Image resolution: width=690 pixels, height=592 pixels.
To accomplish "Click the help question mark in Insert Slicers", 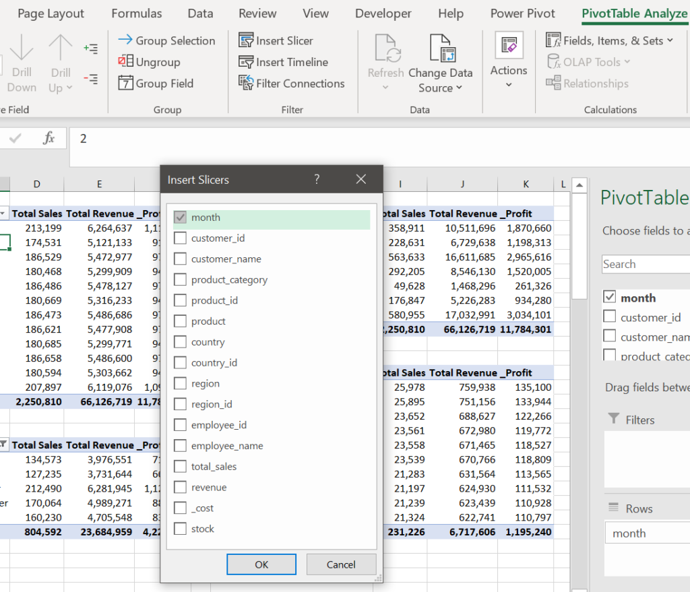I will [317, 179].
